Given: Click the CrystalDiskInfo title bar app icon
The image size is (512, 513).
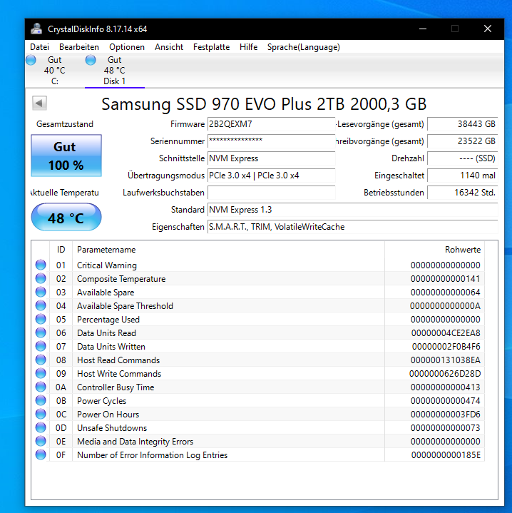Looking at the screenshot, I should click(x=36, y=29).
